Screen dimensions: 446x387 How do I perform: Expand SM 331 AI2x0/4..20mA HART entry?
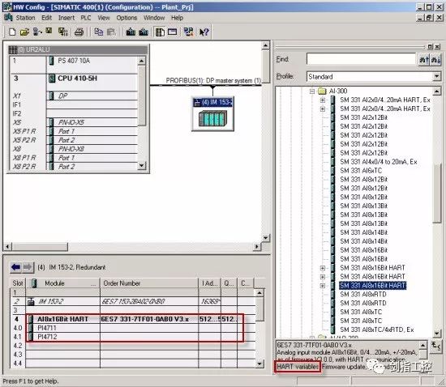pyautogui.click(x=323, y=100)
